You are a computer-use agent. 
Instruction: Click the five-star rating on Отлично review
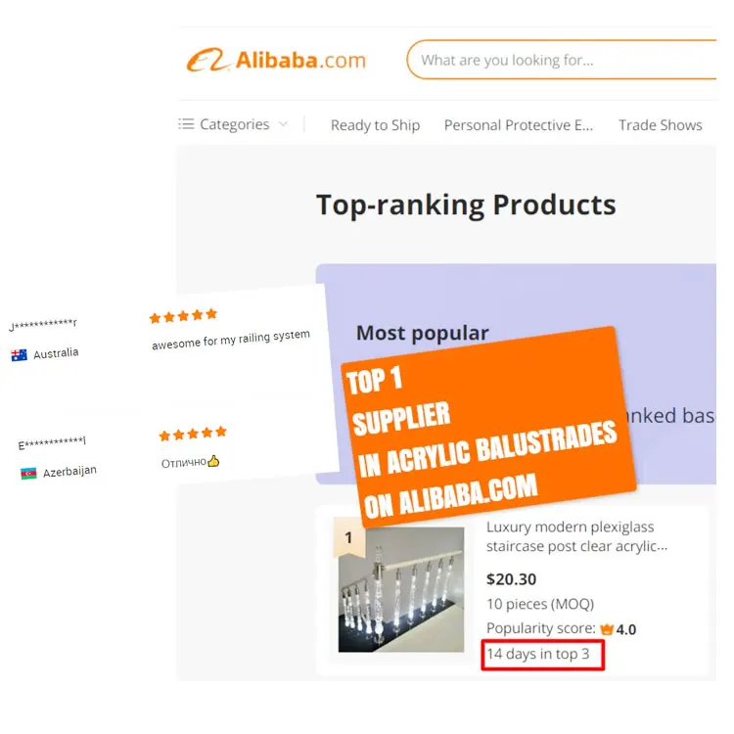pos(193,434)
